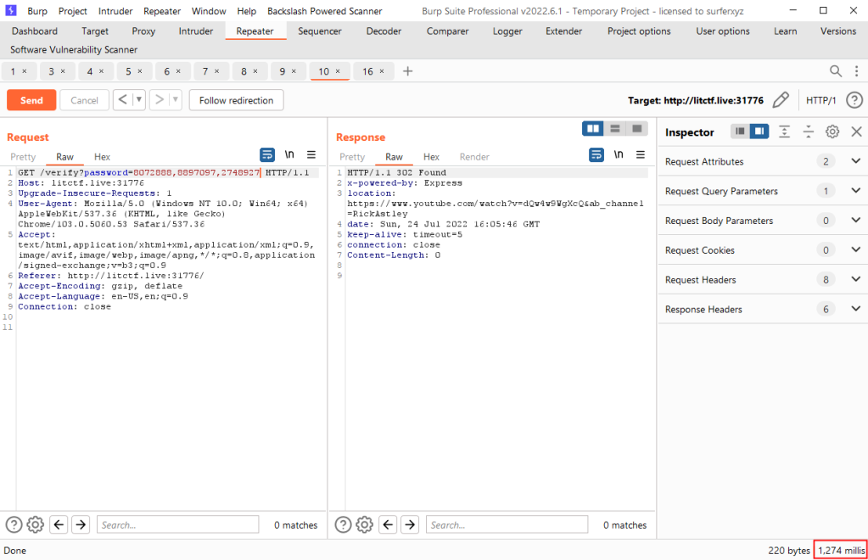Viewport: 868px width, 560px height.
Task: Expand Response Headers section
Action: (855, 310)
